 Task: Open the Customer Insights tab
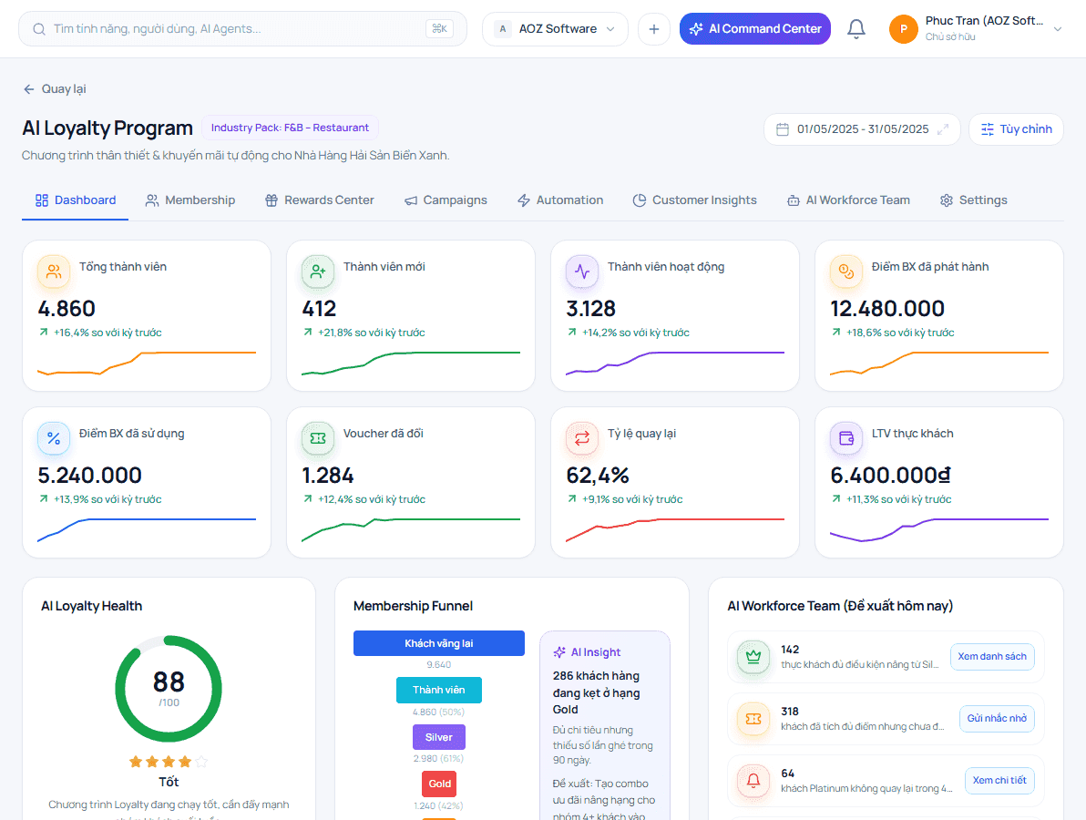tap(694, 200)
